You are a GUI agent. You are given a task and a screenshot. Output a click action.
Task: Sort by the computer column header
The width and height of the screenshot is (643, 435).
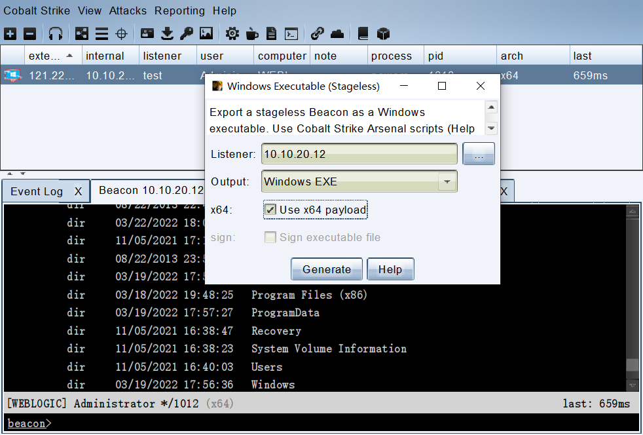[282, 56]
